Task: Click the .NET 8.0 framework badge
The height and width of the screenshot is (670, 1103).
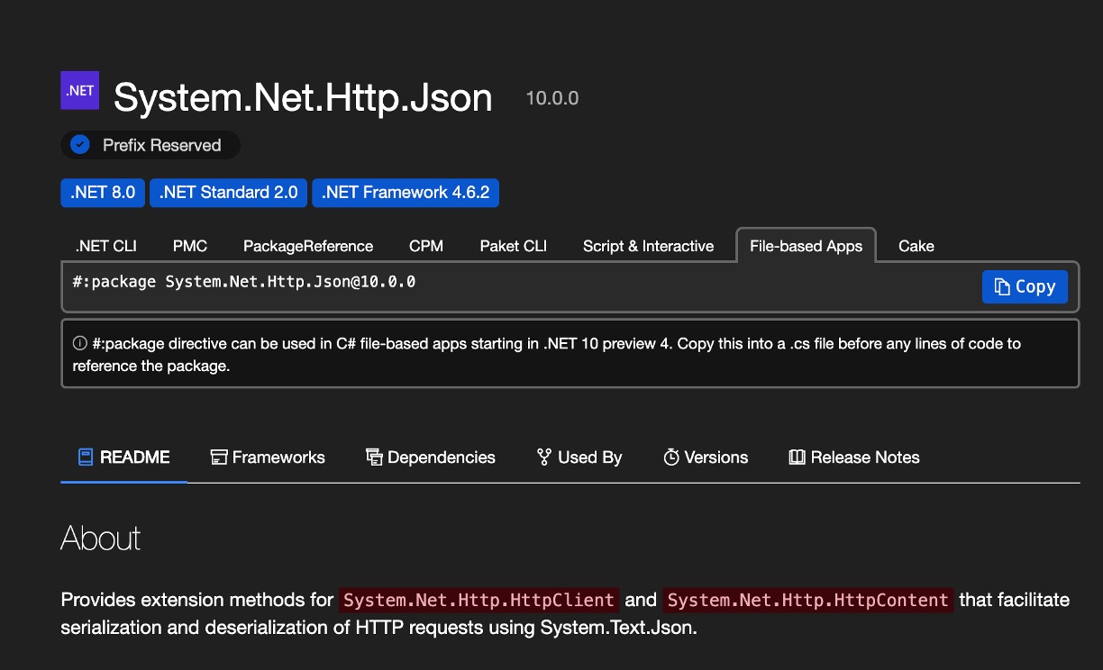Action: click(103, 193)
